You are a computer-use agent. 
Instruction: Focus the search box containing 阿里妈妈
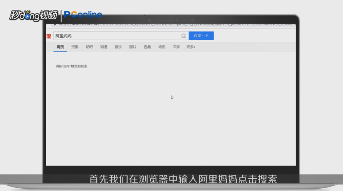121,36
